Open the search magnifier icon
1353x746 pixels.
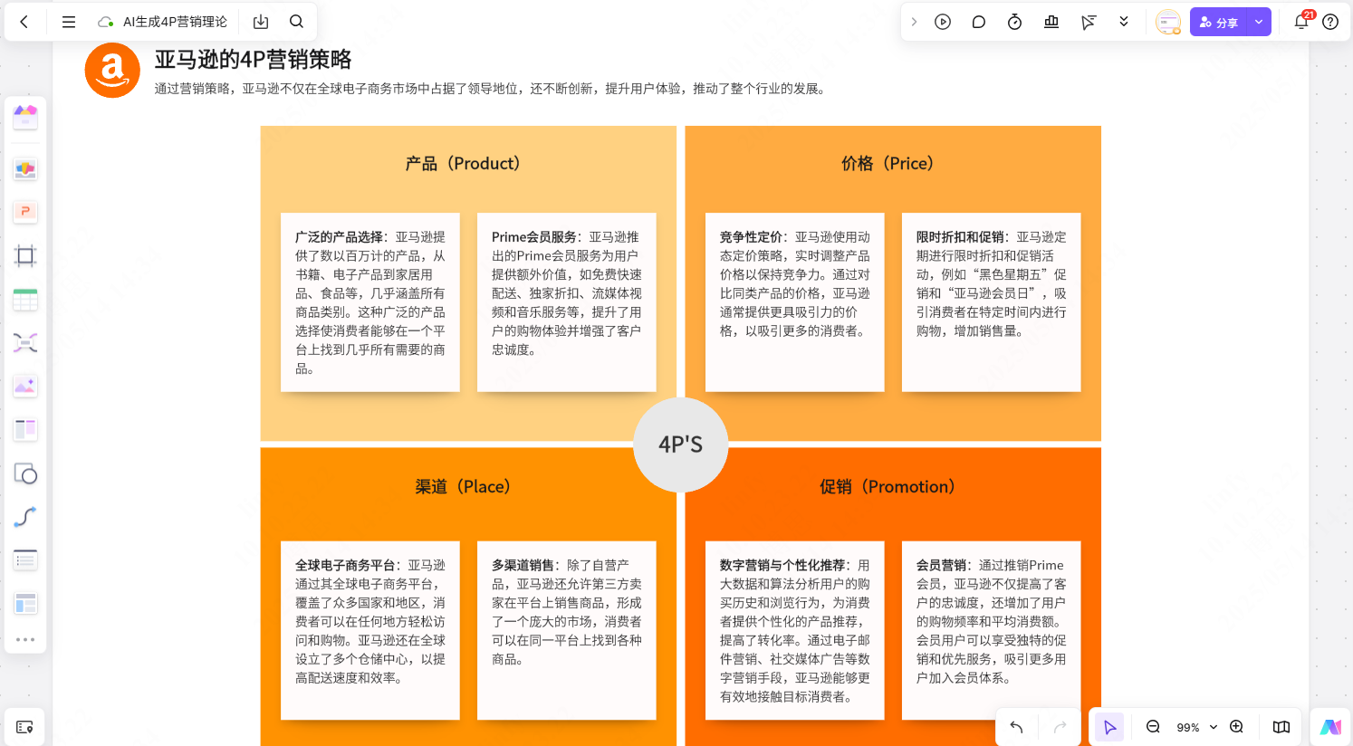[x=296, y=22]
